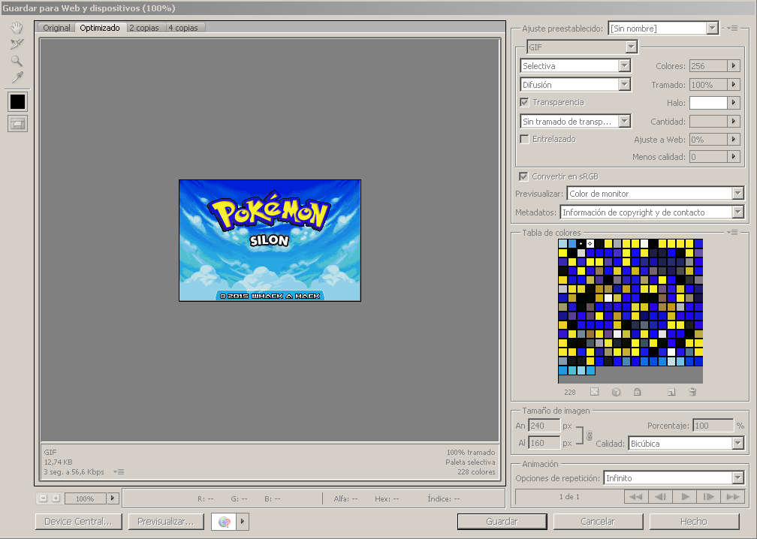The height and width of the screenshot is (539, 757).
Task: Go to first animation frame
Action: 636,496
